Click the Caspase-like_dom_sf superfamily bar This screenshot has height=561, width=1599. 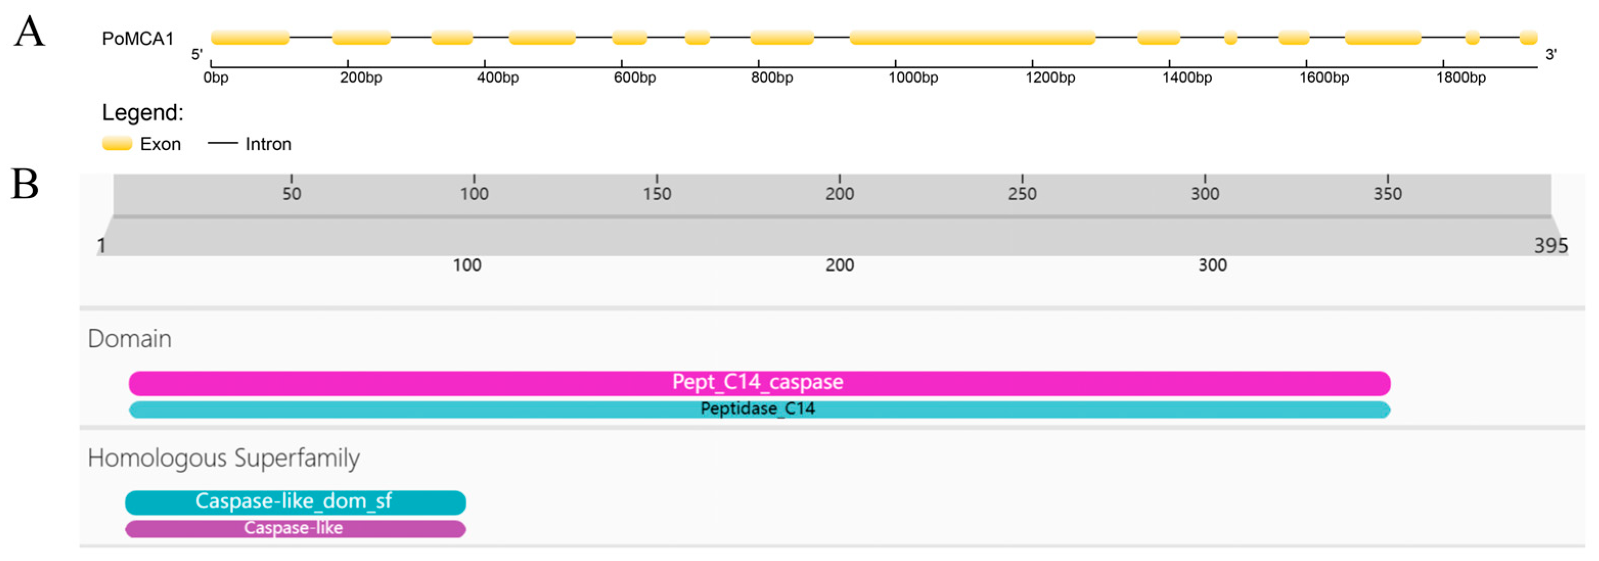[x=295, y=501]
